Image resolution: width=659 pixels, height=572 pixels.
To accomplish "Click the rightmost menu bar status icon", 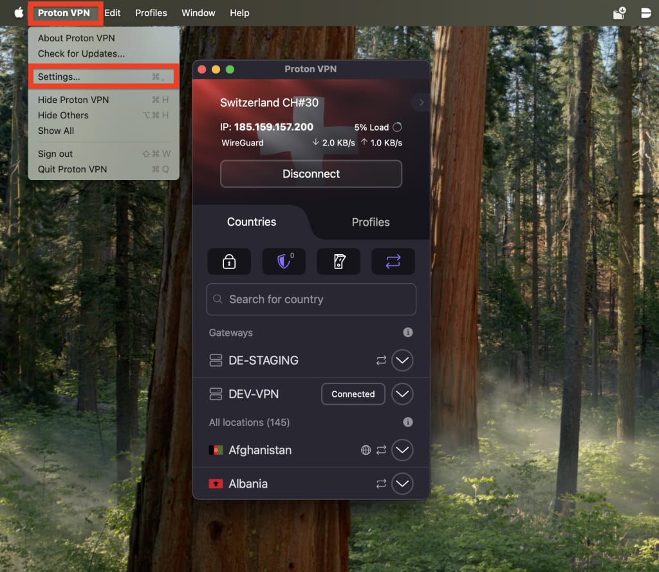I will tap(645, 13).
